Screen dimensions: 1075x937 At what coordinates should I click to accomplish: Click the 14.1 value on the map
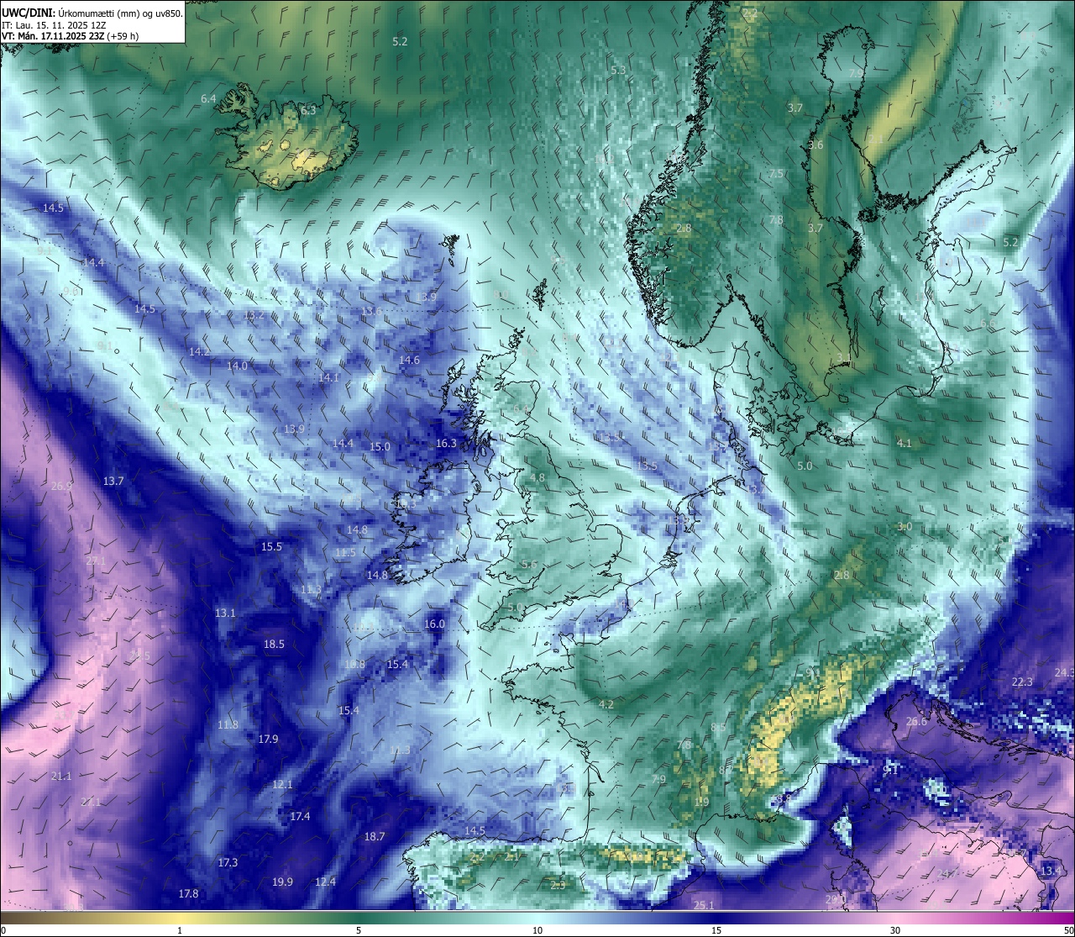pyautogui.click(x=328, y=378)
